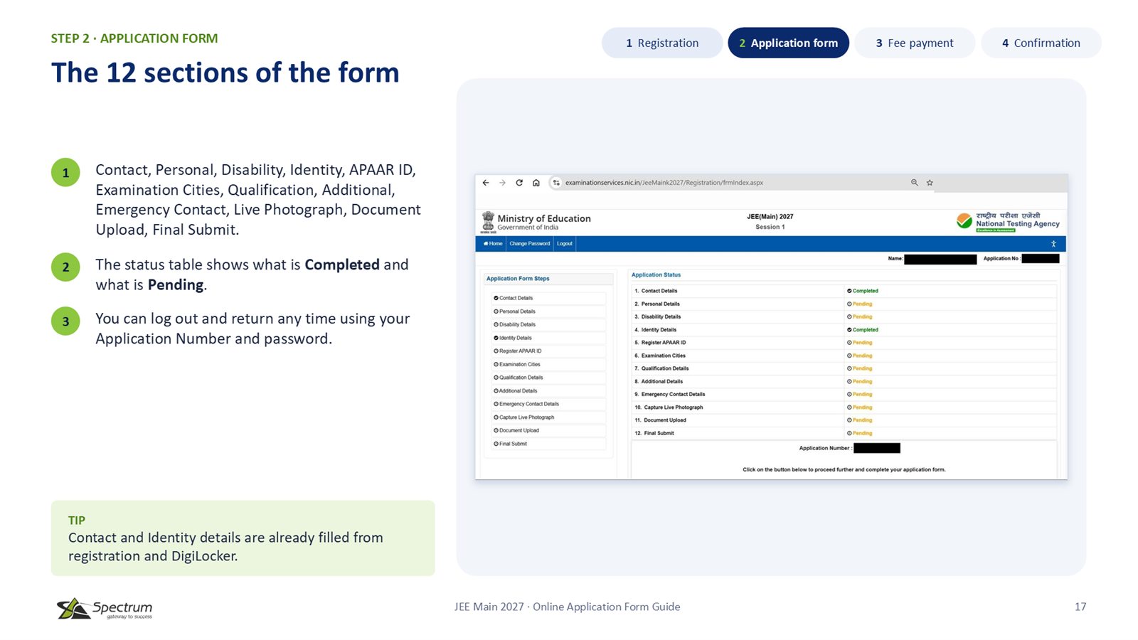Select the 4 Confirmation step pill
This screenshot has width=1138, height=640.
click(x=1041, y=43)
